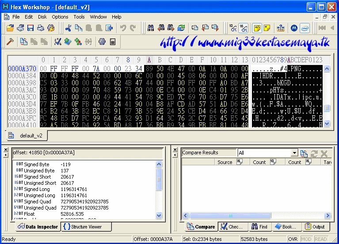The height and width of the screenshot is (244, 339).
Task: Open the Window menu
Action: (98, 17)
